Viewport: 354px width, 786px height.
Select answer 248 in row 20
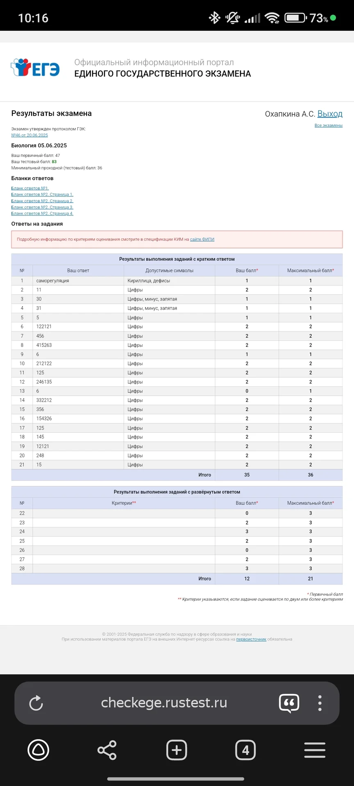(40, 456)
